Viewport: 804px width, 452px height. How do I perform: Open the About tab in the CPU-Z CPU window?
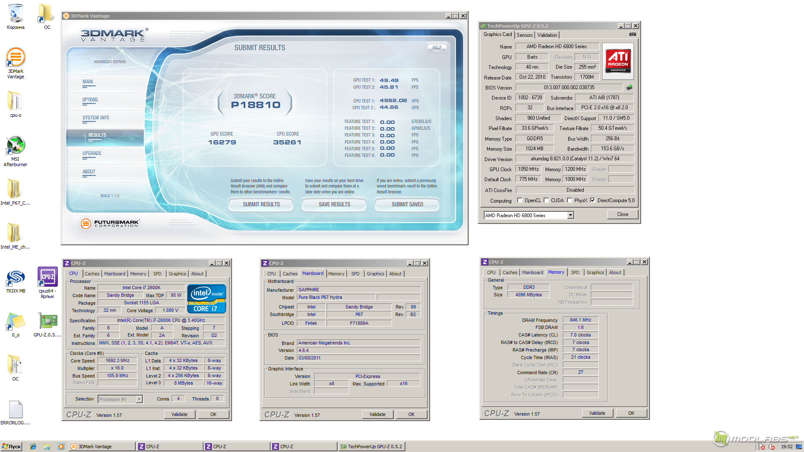(x=197, y=274)
